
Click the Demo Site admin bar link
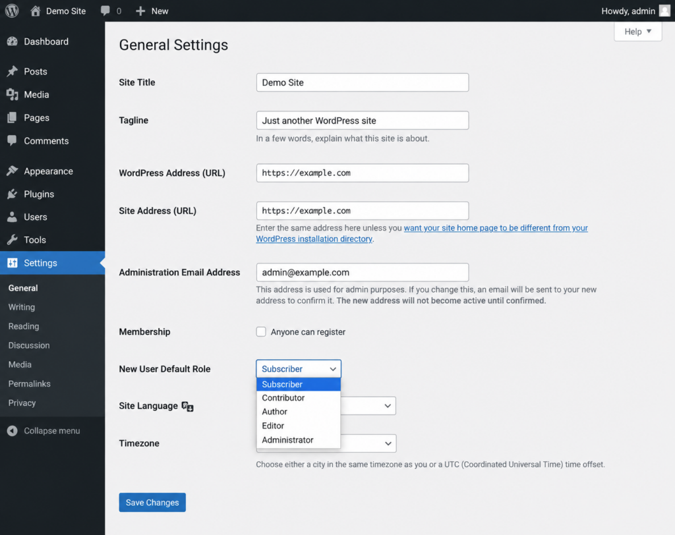pyautogui.click(x=66, y=11)
